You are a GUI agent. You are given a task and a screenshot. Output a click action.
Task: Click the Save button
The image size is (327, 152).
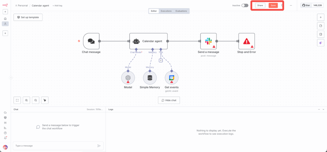tap(273, 5)
